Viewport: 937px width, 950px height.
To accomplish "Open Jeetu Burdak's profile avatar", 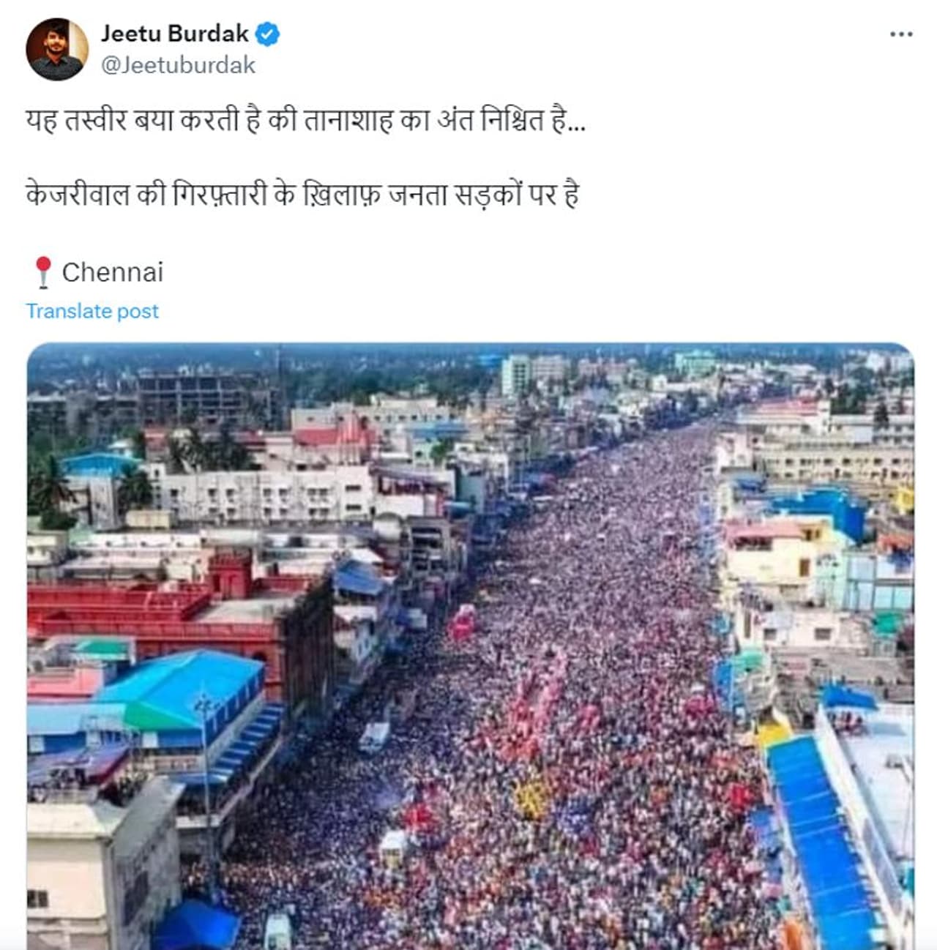I will pyautogui.click(x=57, y=49).
